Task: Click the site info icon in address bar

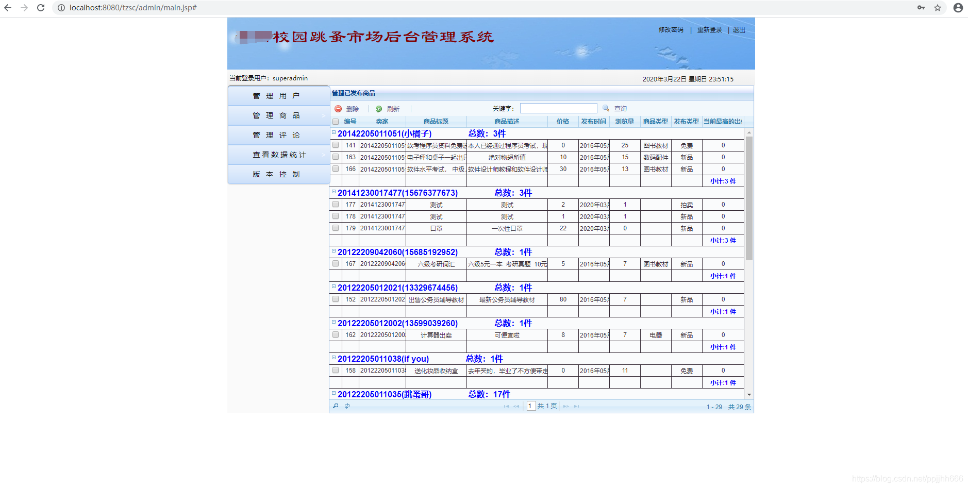Action: pos(61,8)
